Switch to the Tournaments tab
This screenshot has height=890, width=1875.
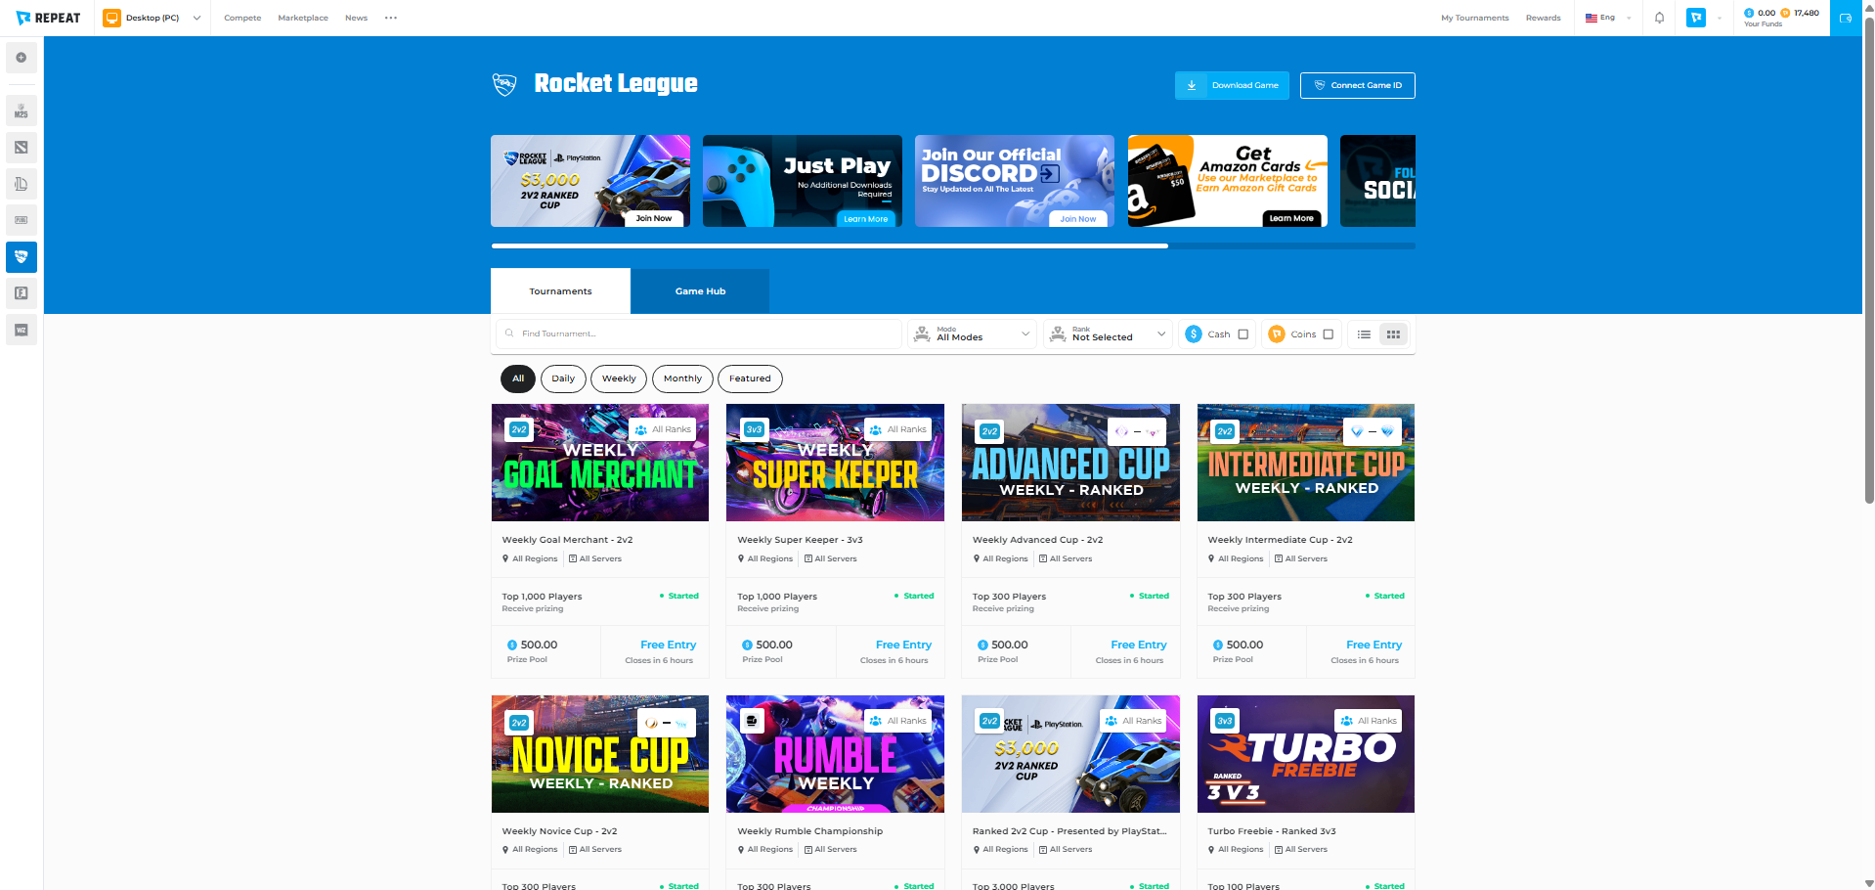tap(560, 291)
